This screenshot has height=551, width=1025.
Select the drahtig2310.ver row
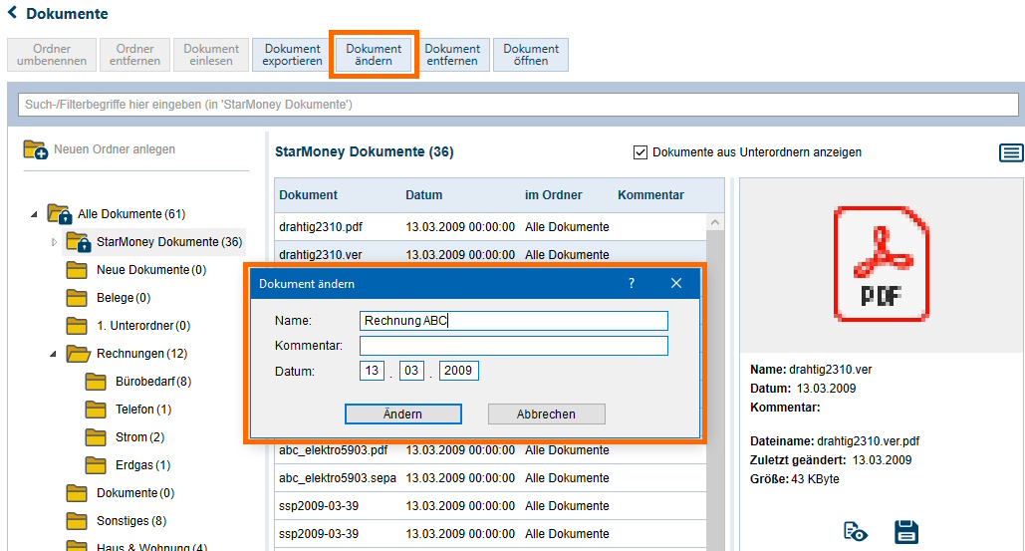click(x=490, y=253)
